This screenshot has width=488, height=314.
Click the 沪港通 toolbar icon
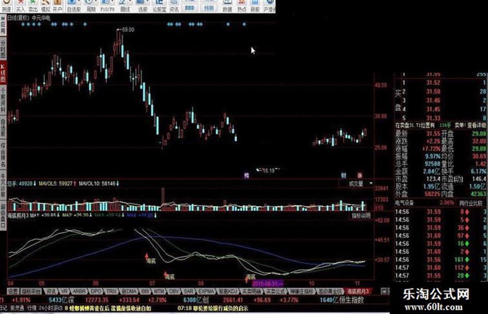tap(270, 6)
